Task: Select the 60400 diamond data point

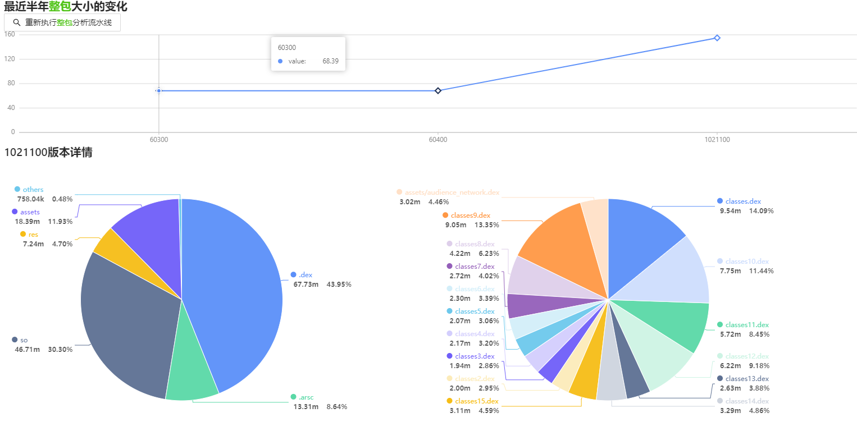Action: tap(438, 90)
